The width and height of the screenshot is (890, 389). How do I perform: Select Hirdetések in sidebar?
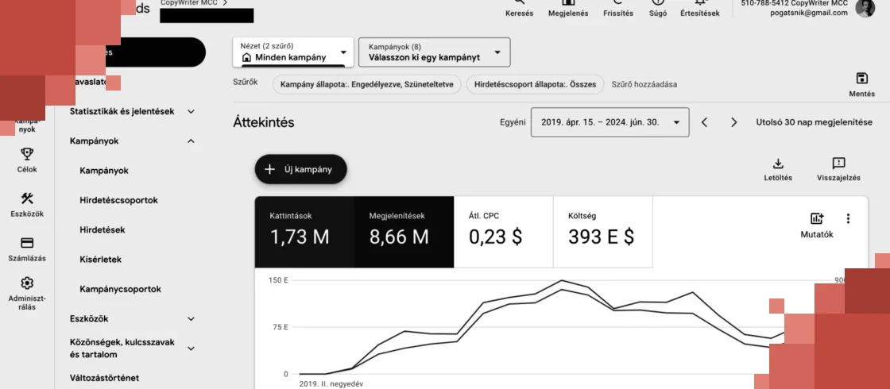(x=103, y=229)
